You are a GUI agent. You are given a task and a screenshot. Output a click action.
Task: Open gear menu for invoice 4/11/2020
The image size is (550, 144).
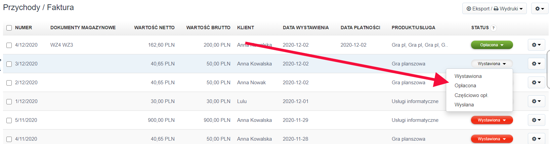click(536, 139)
